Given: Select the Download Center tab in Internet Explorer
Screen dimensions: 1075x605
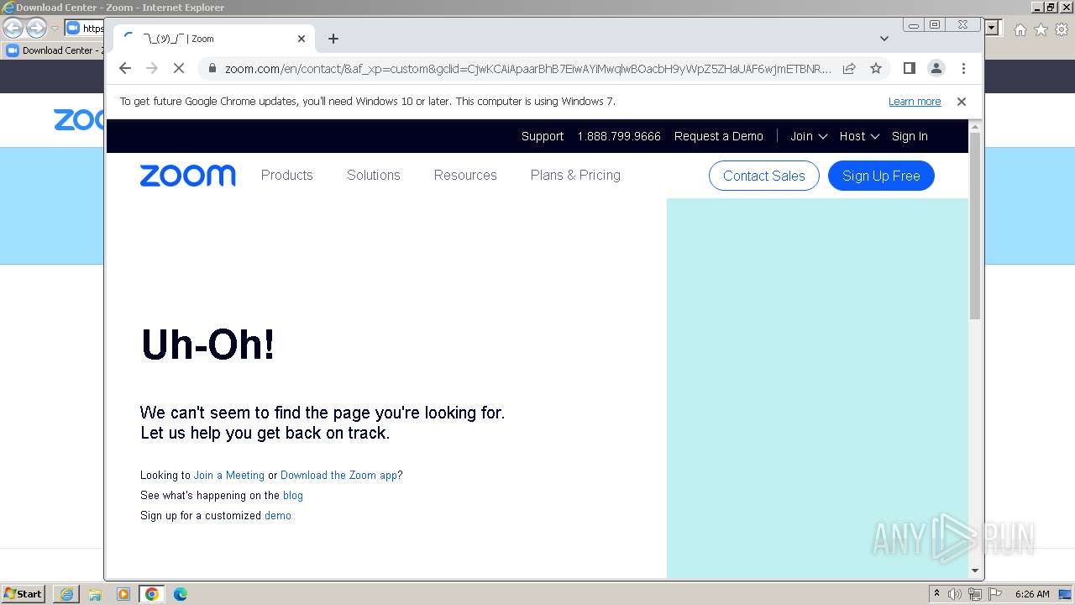Looking at the screenshot, I should (x=54, y=50).
